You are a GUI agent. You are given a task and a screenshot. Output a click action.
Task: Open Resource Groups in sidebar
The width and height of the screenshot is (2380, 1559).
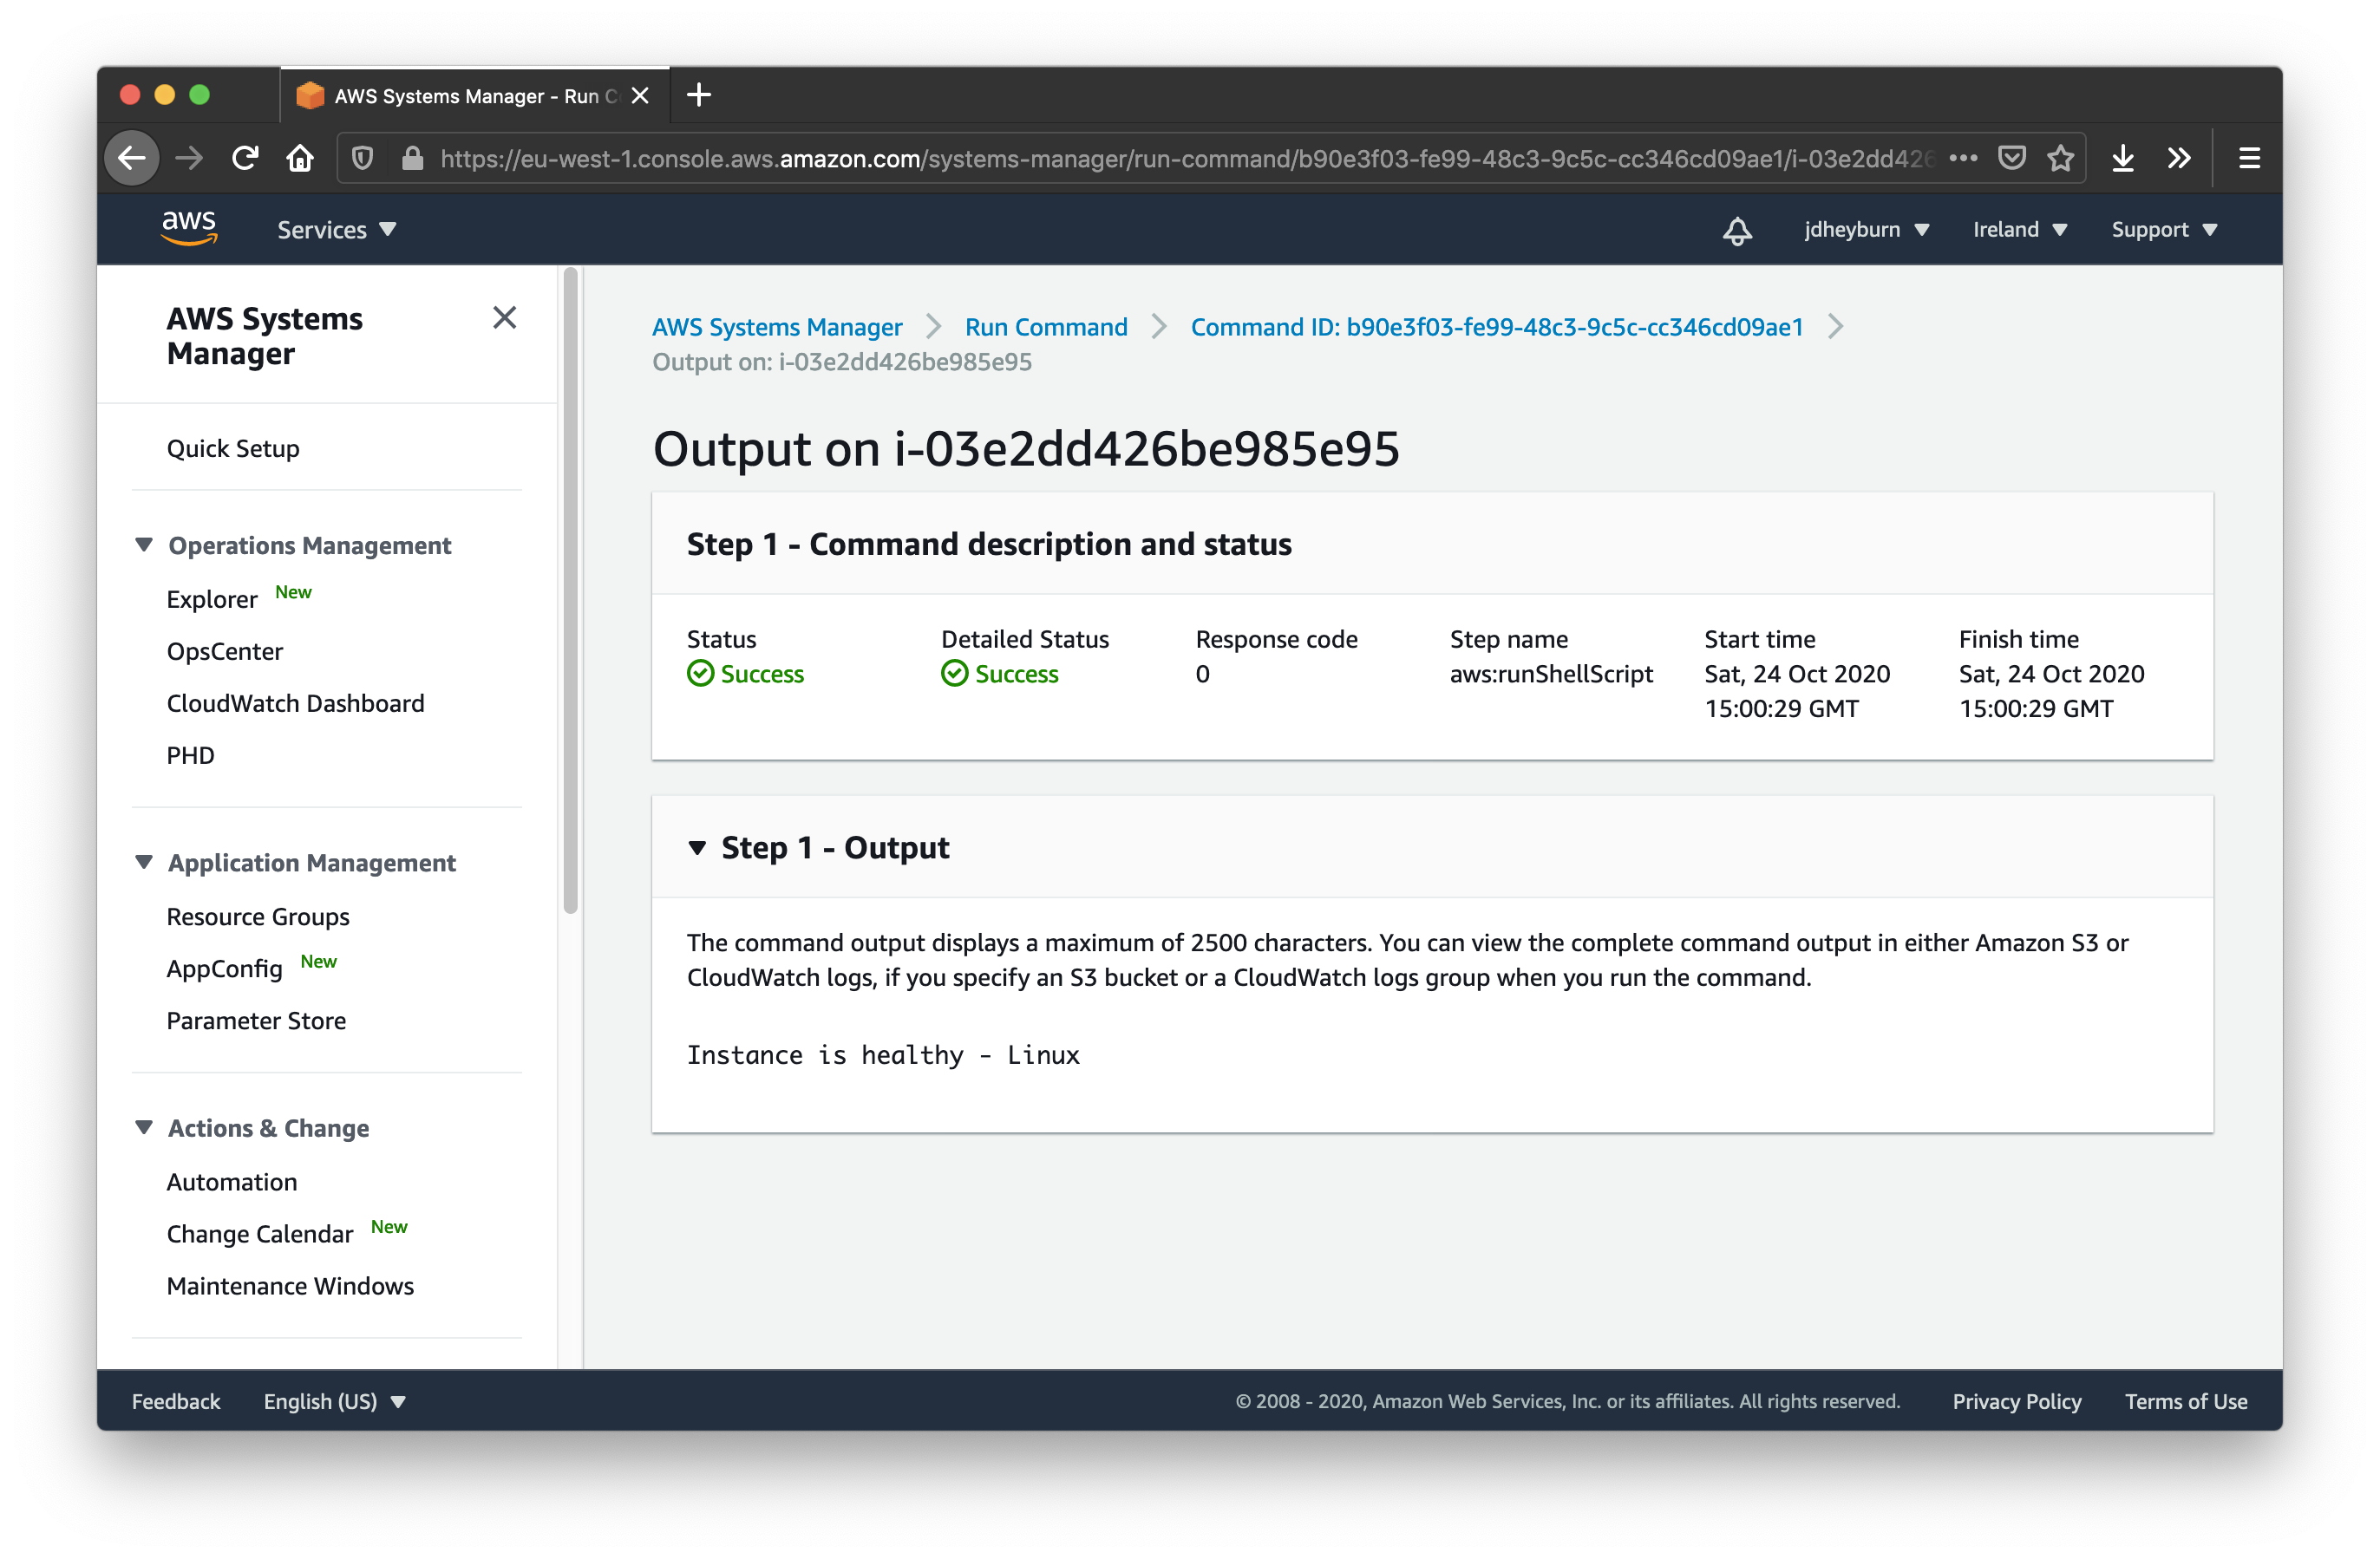click(258, 916)
